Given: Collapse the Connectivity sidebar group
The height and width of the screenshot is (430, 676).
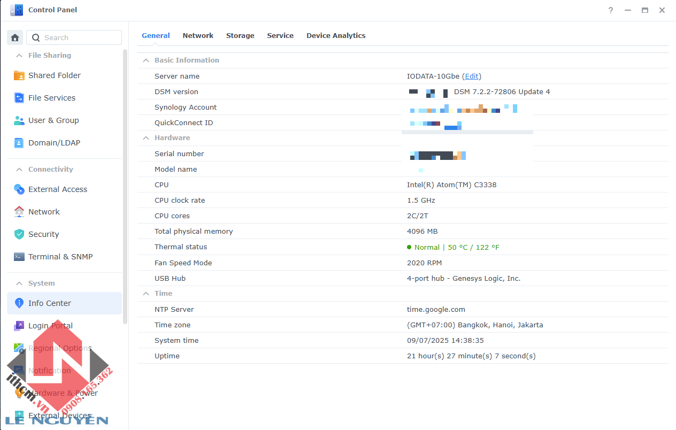Looking at the screenshot, I should (x=19, y=170).
